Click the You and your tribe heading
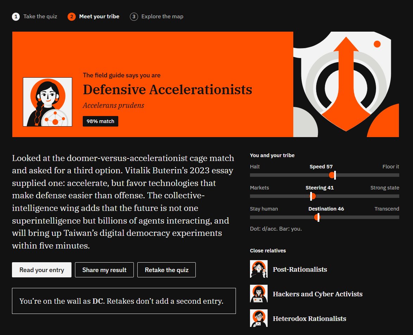 [272, 155]
